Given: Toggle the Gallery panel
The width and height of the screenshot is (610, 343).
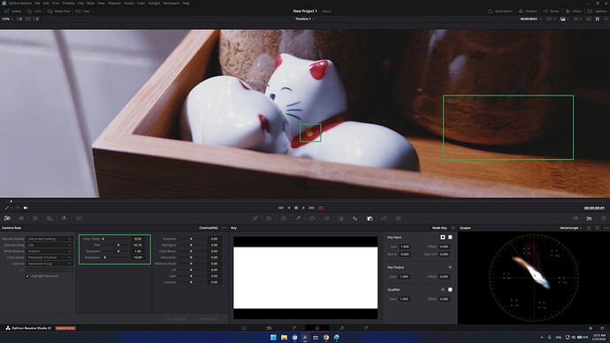Looking at the screenshot, I should point(13,11).
